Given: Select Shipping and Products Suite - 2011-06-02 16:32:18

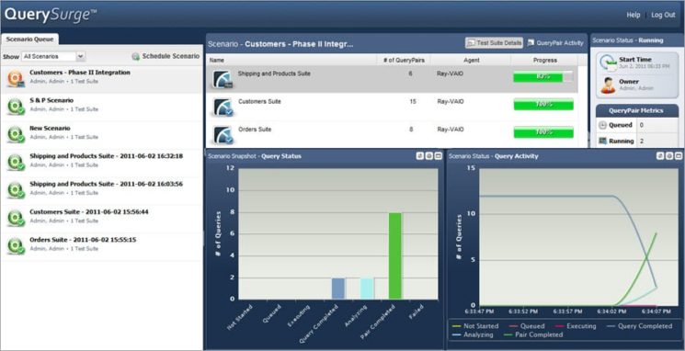Looking at the screenshot, I should point(106,156).
